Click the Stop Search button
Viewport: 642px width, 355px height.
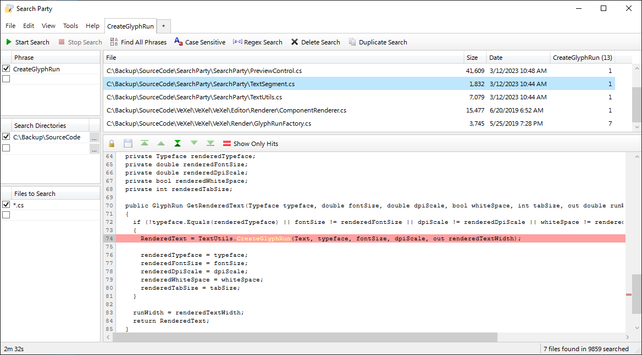click(80, 42)
